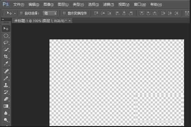Select the Eraser tool

click(6, 99)
